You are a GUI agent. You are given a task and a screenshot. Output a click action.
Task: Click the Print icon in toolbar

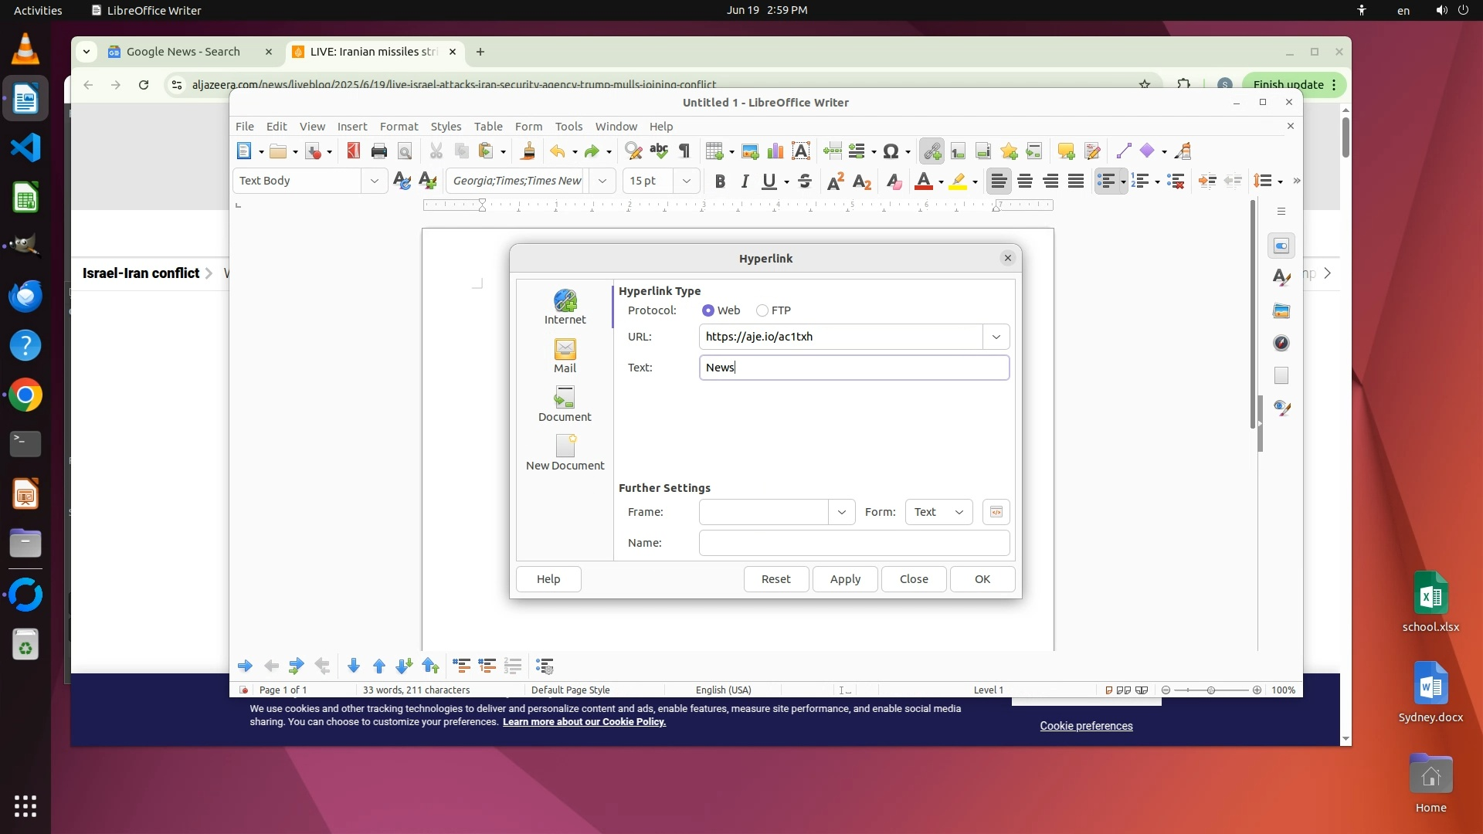pos(378,151)
